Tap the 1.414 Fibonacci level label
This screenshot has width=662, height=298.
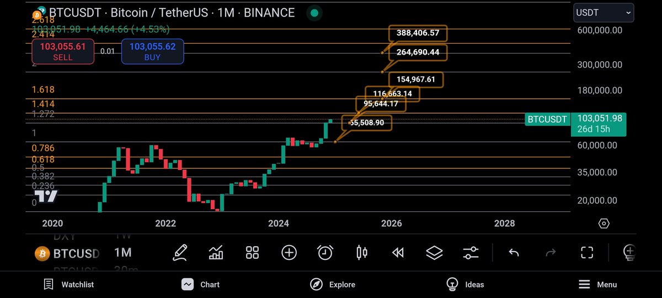point(43,104)
